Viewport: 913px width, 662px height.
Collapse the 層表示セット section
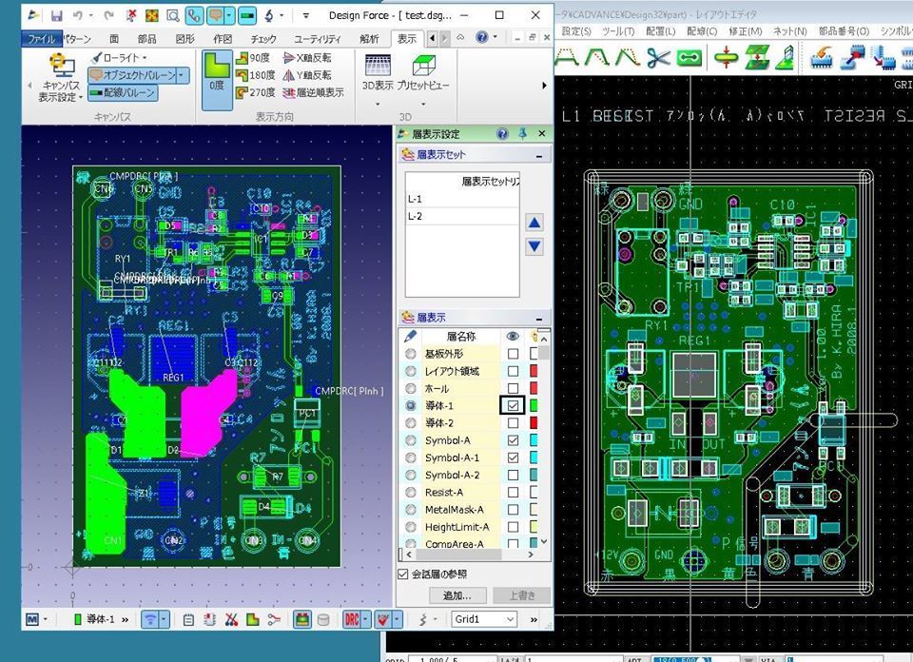(539, 155)
